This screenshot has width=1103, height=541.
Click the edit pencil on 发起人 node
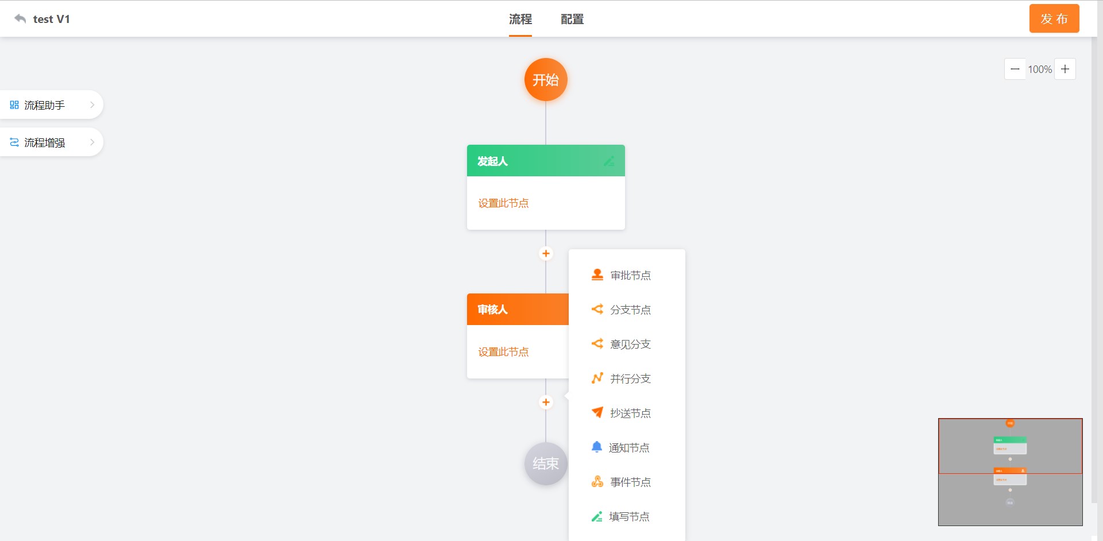[x=610, y=161]
